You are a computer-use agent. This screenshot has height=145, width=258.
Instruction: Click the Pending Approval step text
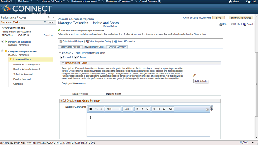[x=22, y=79]
